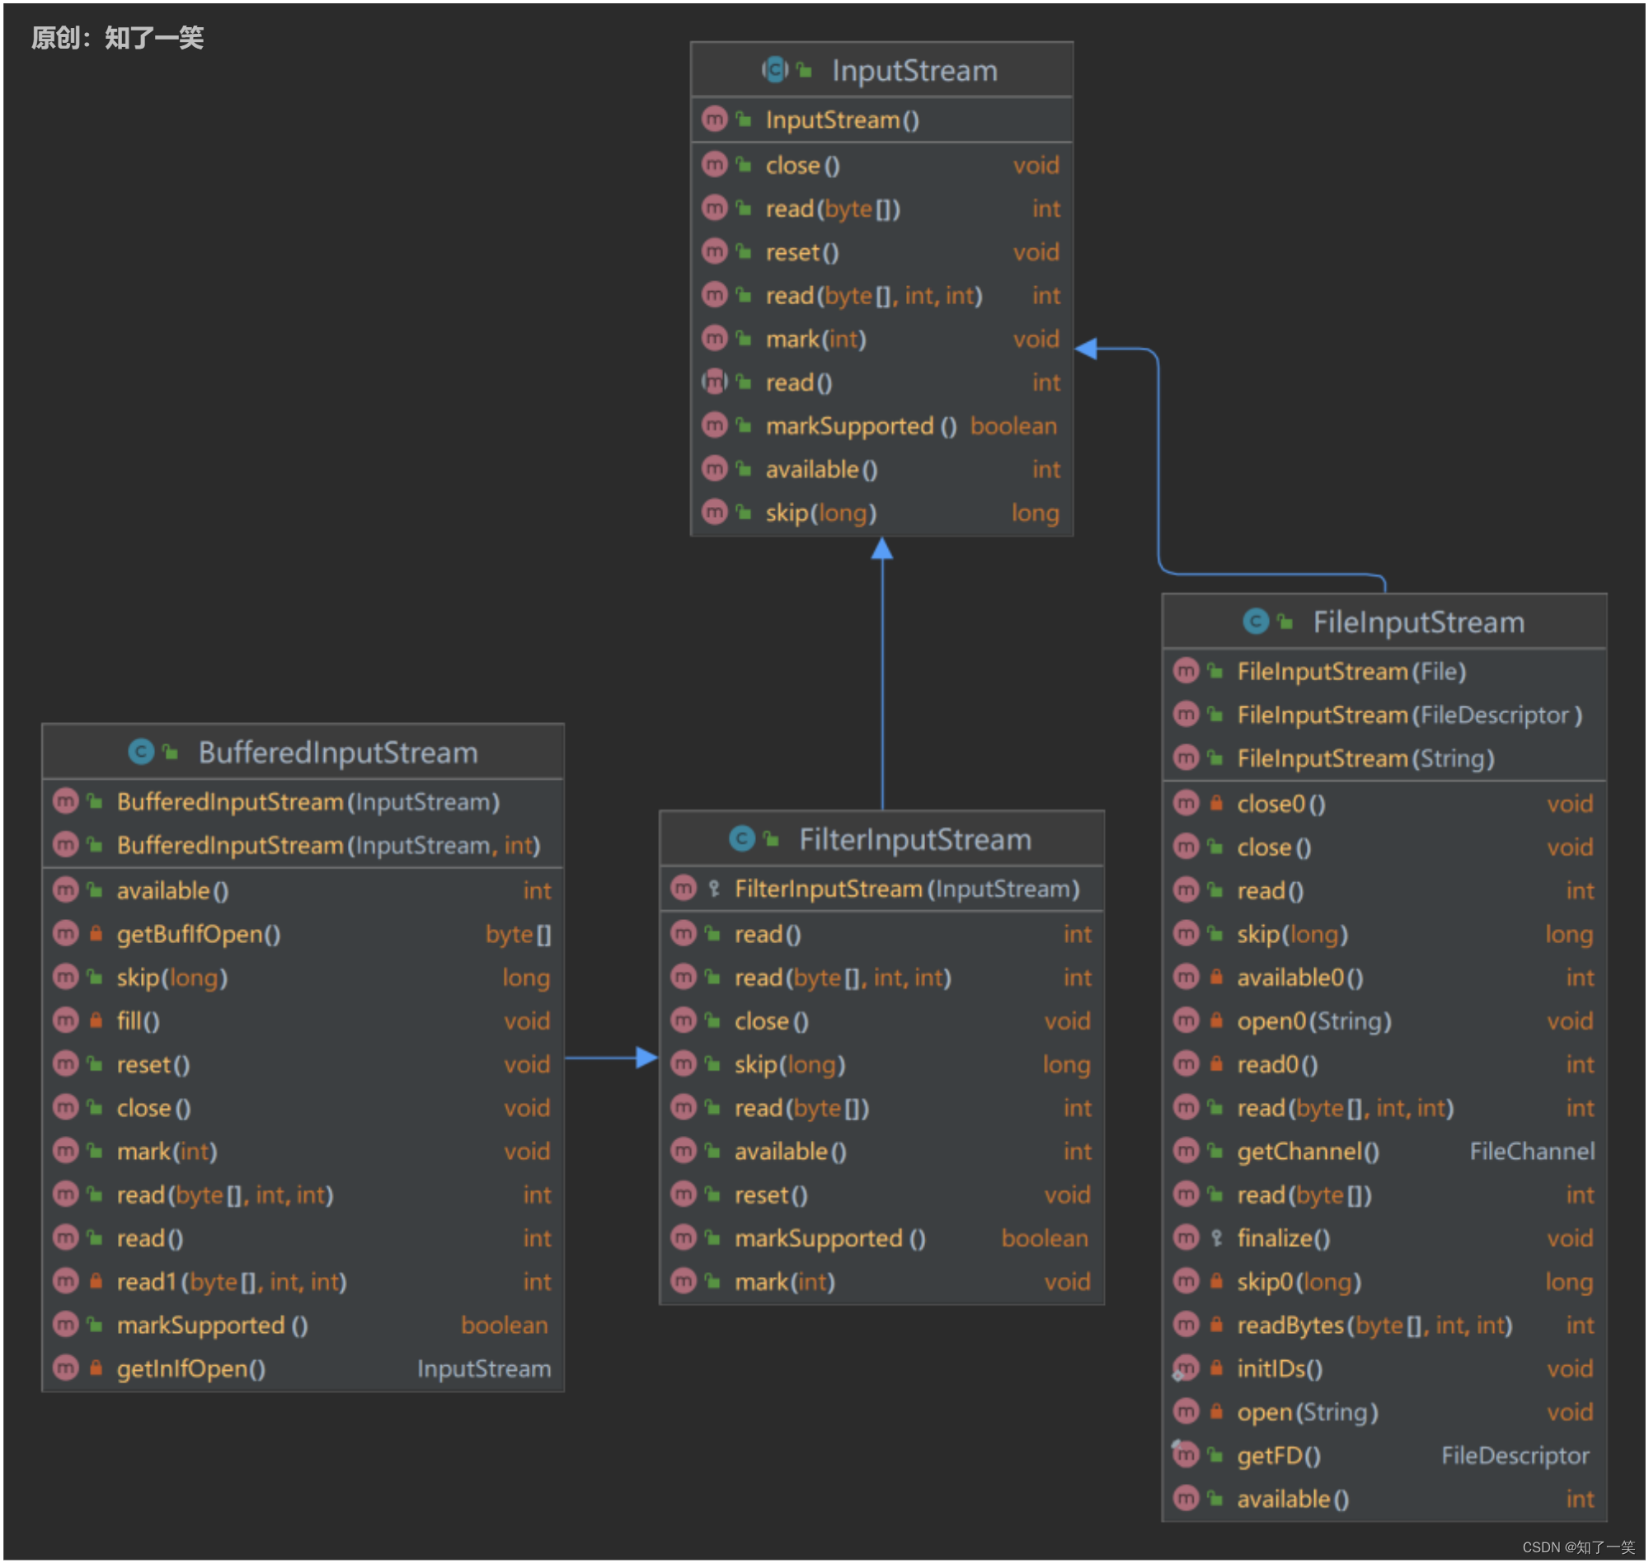Click the InputStream abstract class icon

[x=774, y=69]
